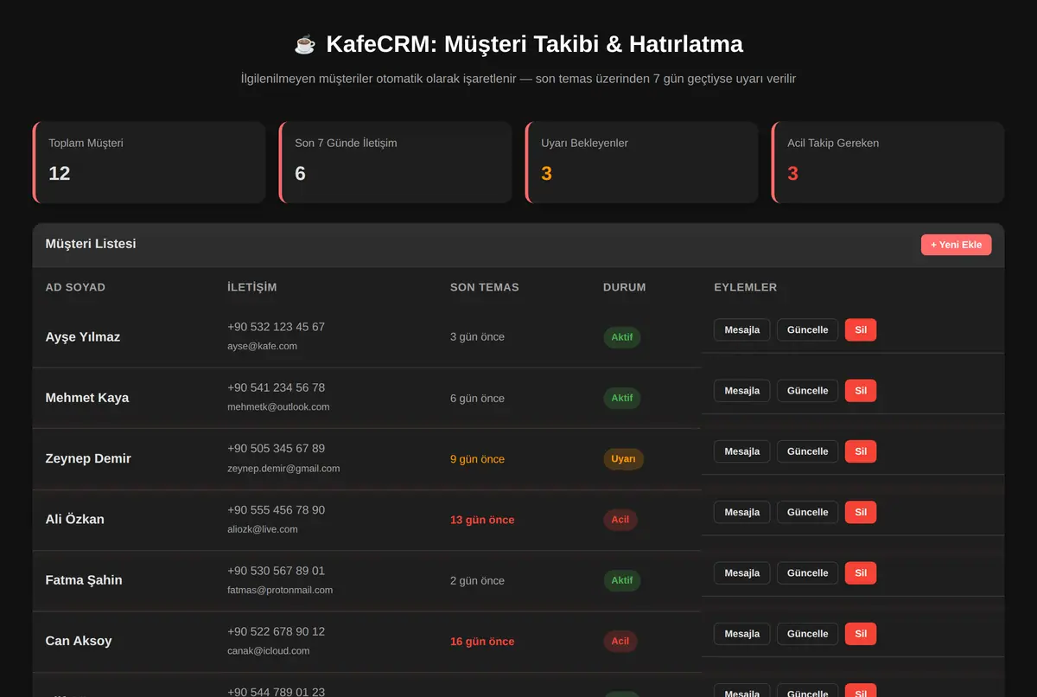Click the EYLEMLER column header
Image resolution: width=1037 pixels, height=697 pixels.
coord(746,287)
